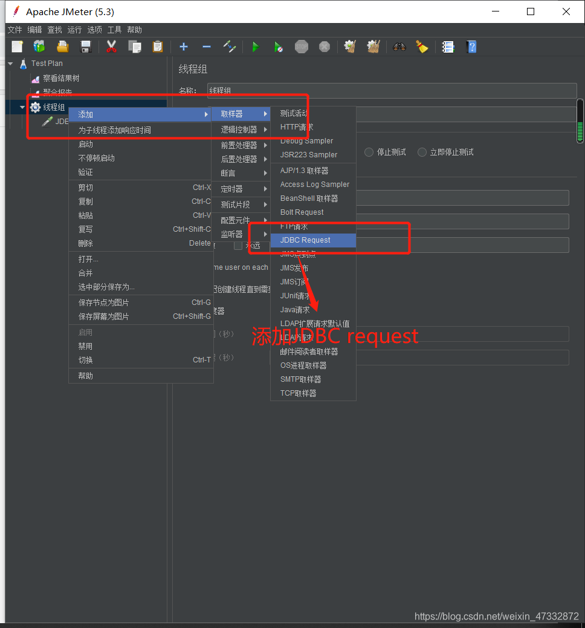The image size is (585, 628).
Task: Click 不停顿启动 context menu entry
Action: tap(141, 158)
